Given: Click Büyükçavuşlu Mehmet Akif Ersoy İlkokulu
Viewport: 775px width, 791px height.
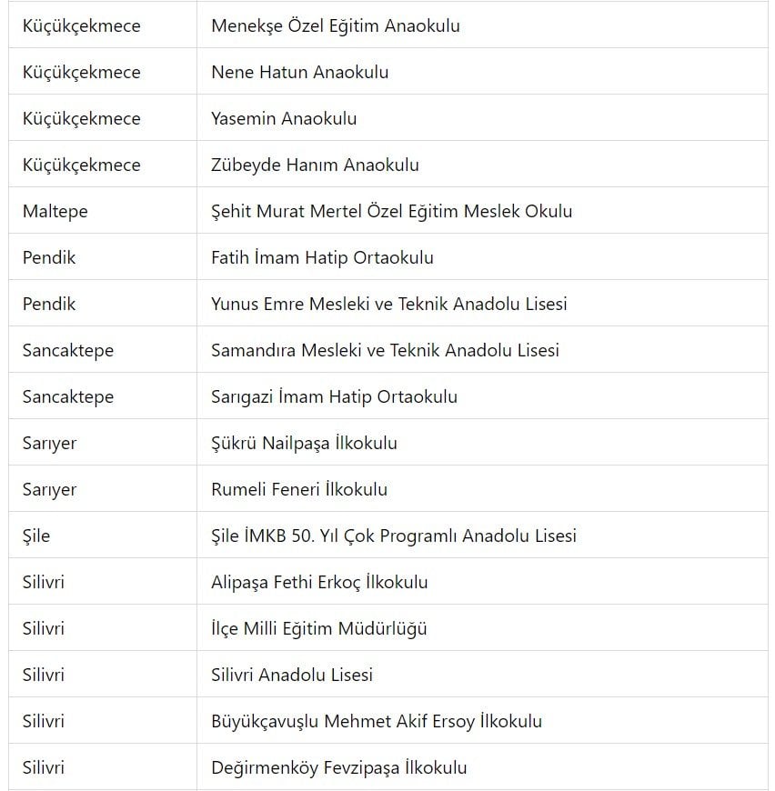Looking at the screenshot, I should click(x=376, y=722).
